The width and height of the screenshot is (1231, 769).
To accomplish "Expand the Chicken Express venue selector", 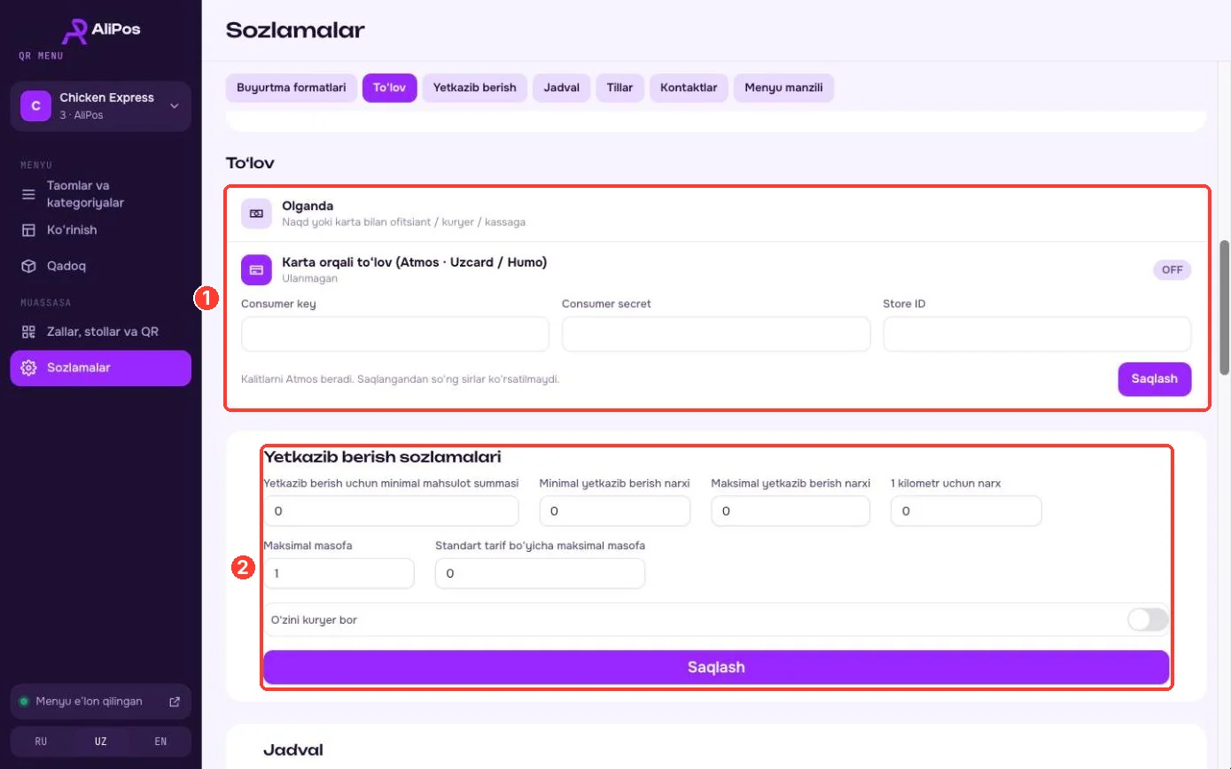I will click(101, 106).
